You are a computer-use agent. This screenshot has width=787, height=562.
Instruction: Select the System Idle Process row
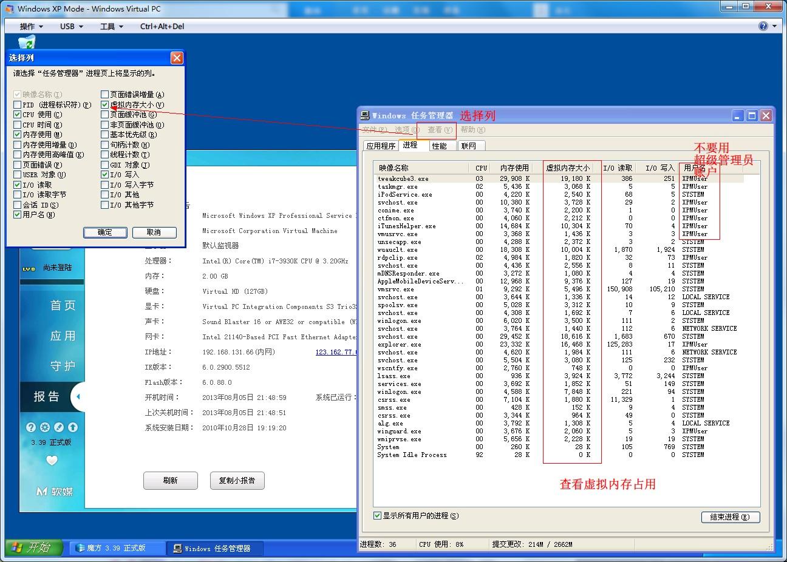pyautogui.click(x=559, y=455)
